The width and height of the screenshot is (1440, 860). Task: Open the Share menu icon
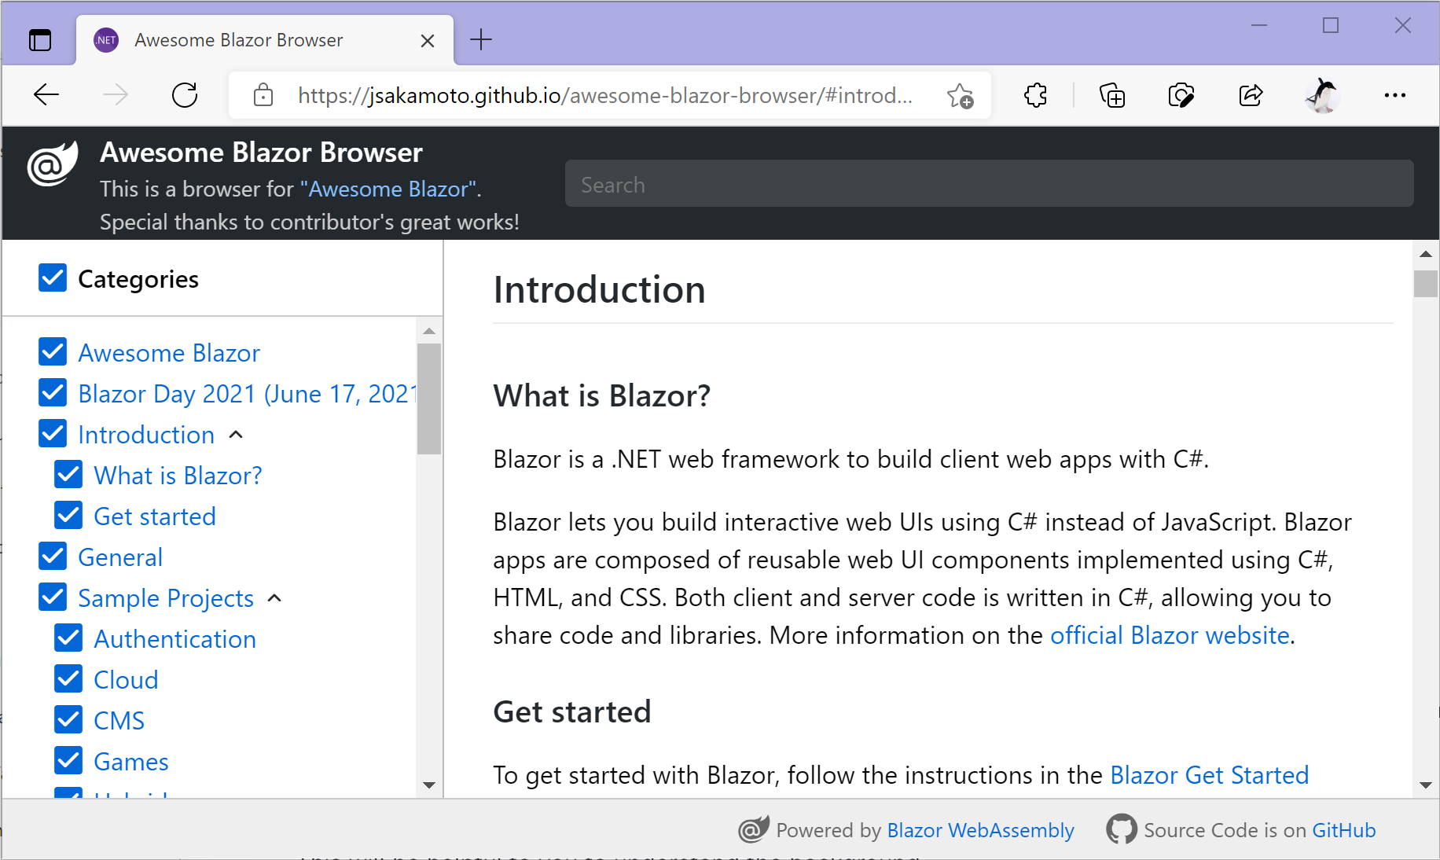1250,95
